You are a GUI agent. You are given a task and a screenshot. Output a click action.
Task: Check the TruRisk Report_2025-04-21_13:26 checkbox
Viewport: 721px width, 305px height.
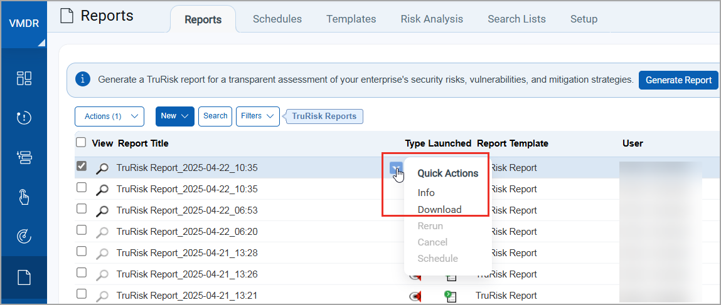81,272
